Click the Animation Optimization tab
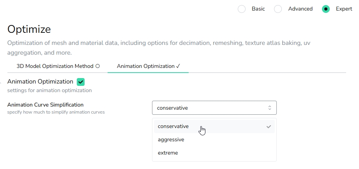 click(148, 66)
